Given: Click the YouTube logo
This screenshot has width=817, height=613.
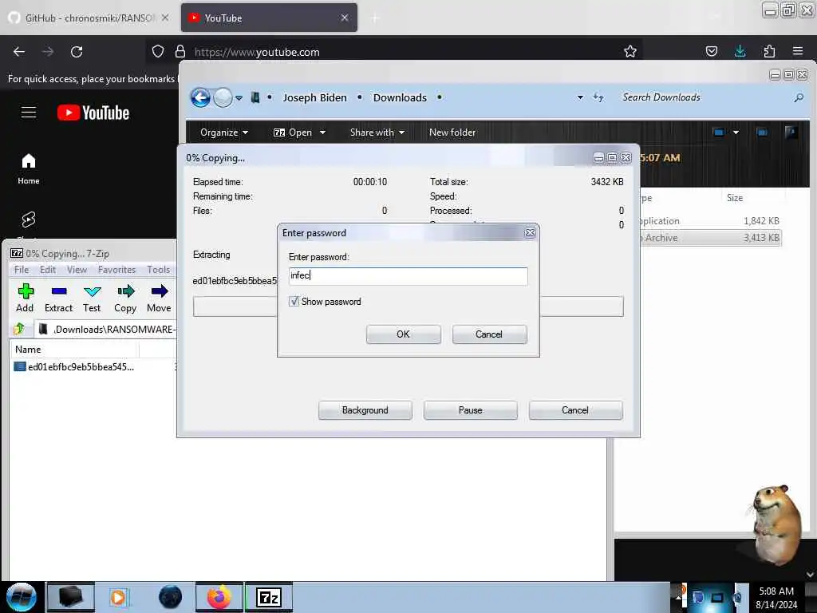Looking at the screenshot, I should point(93,113).
